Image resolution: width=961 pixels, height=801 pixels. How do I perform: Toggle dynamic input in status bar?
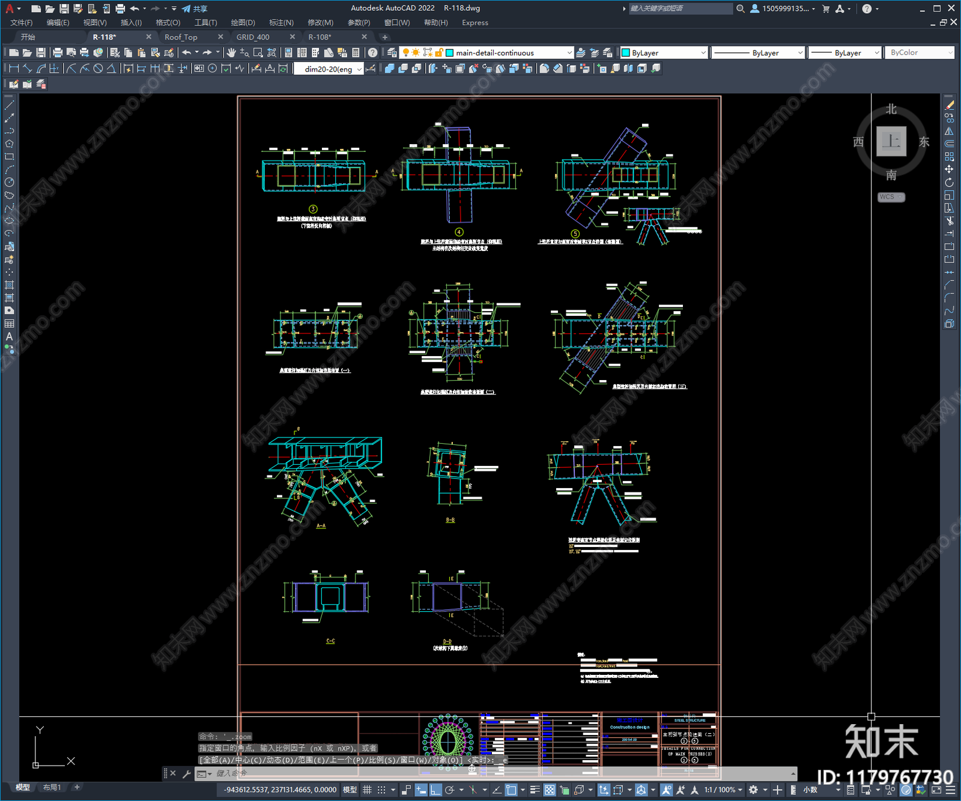(x=422, y=790)
